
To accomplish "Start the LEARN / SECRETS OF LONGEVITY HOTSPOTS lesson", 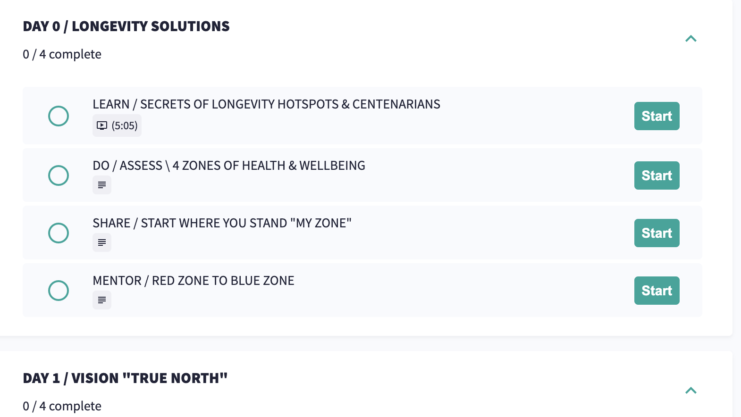I will (657, 116).
